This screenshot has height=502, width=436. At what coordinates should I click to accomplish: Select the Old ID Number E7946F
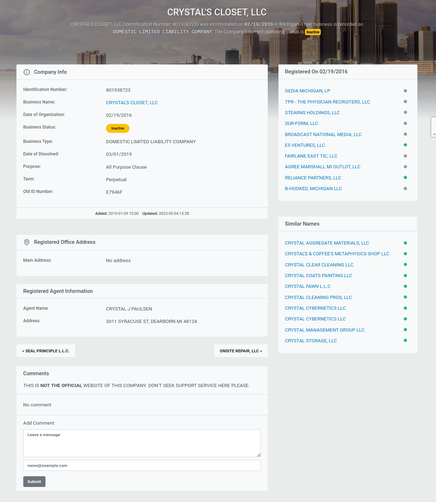pos(114,192)
